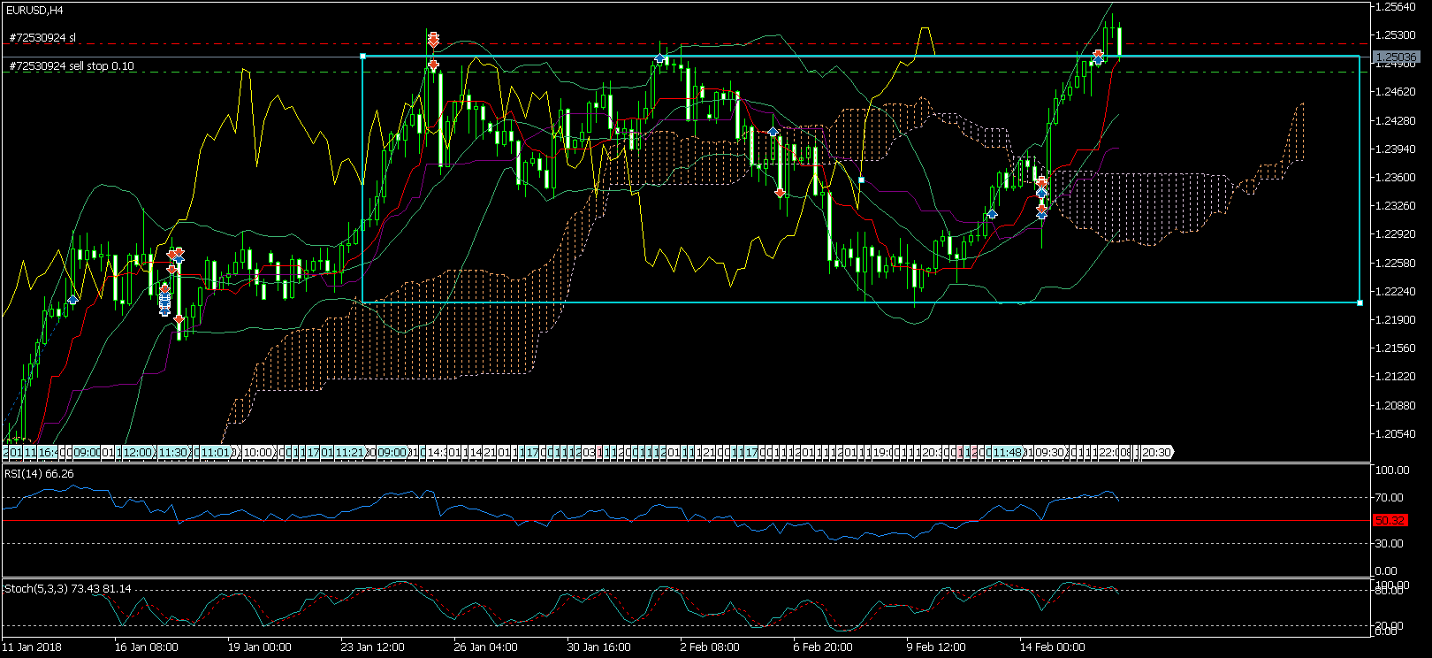Select stacked red sell arrows above stop-loss line
Image resolution: width=1432 pixels, height=658 pixels.
click(433, 40)
